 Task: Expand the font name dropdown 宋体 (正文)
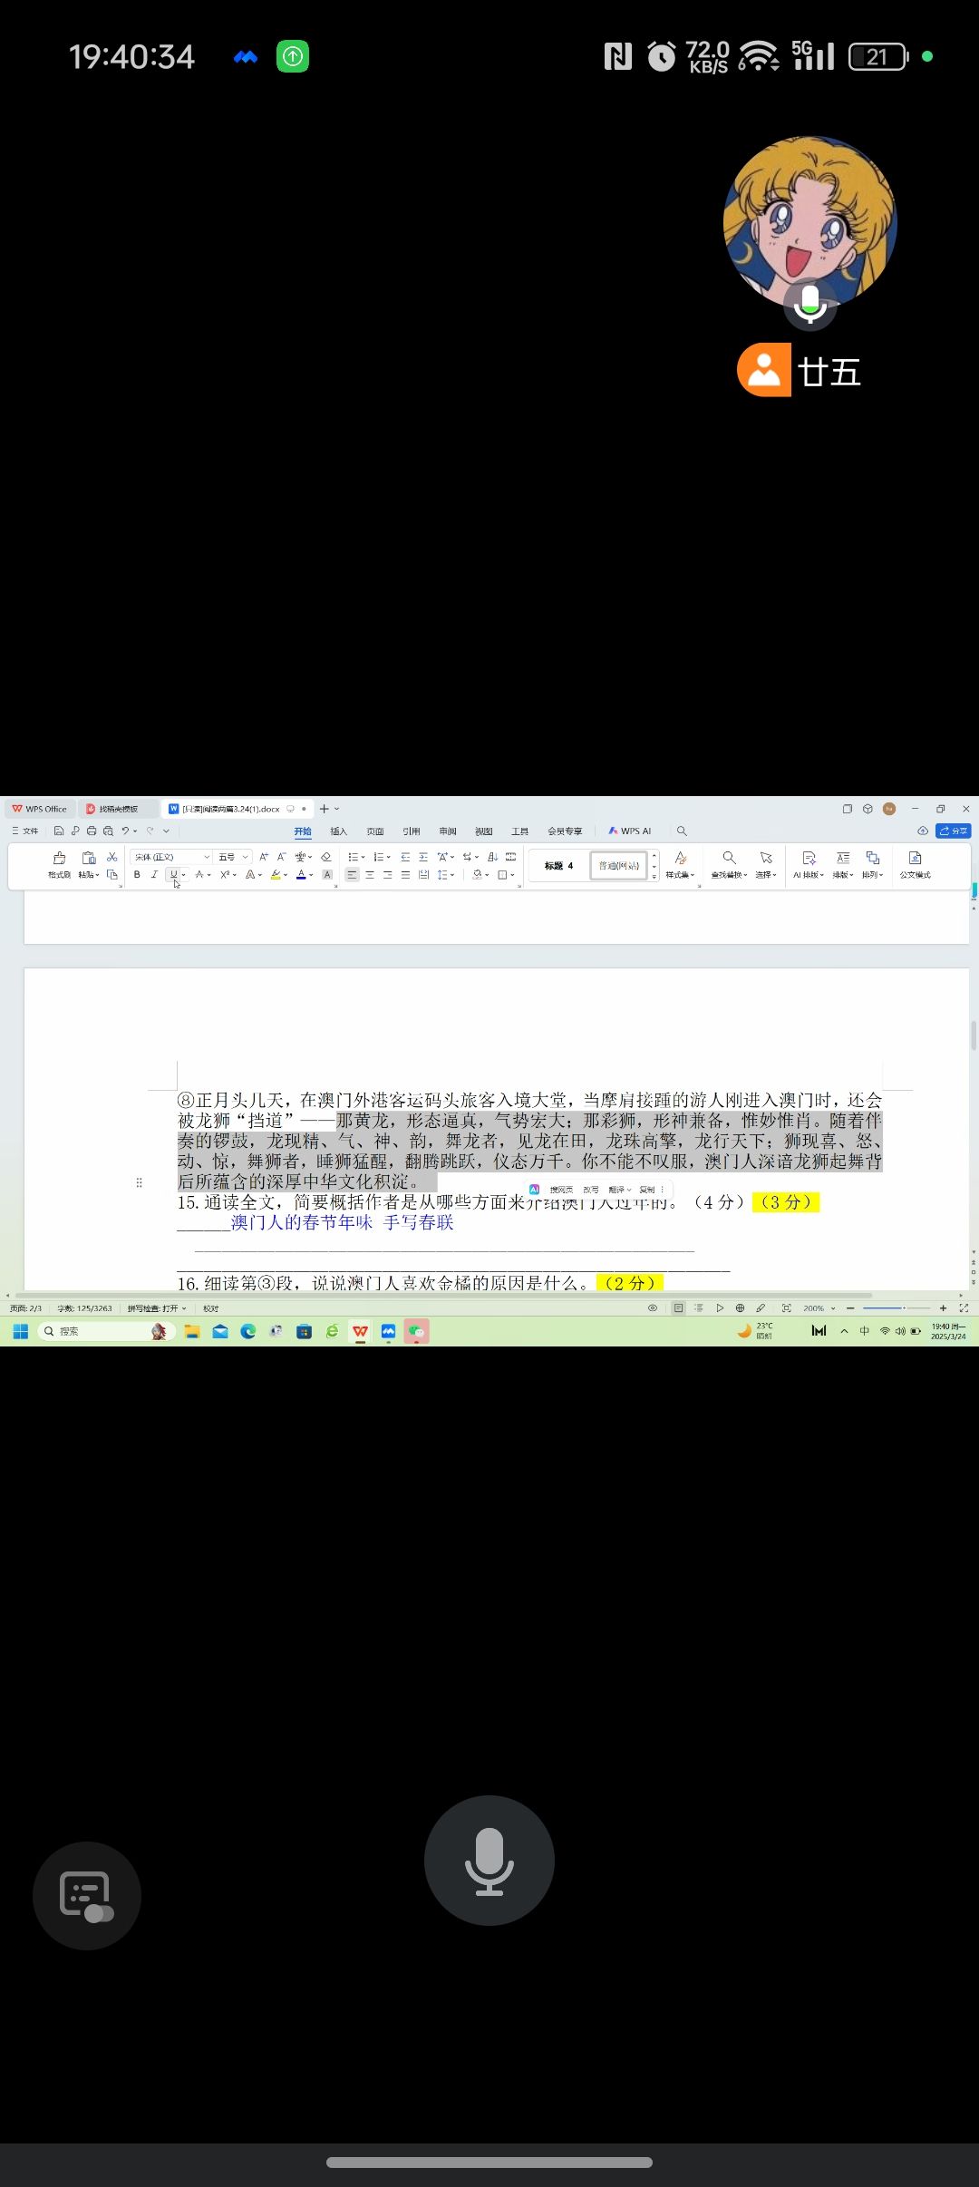click(207, 857)
